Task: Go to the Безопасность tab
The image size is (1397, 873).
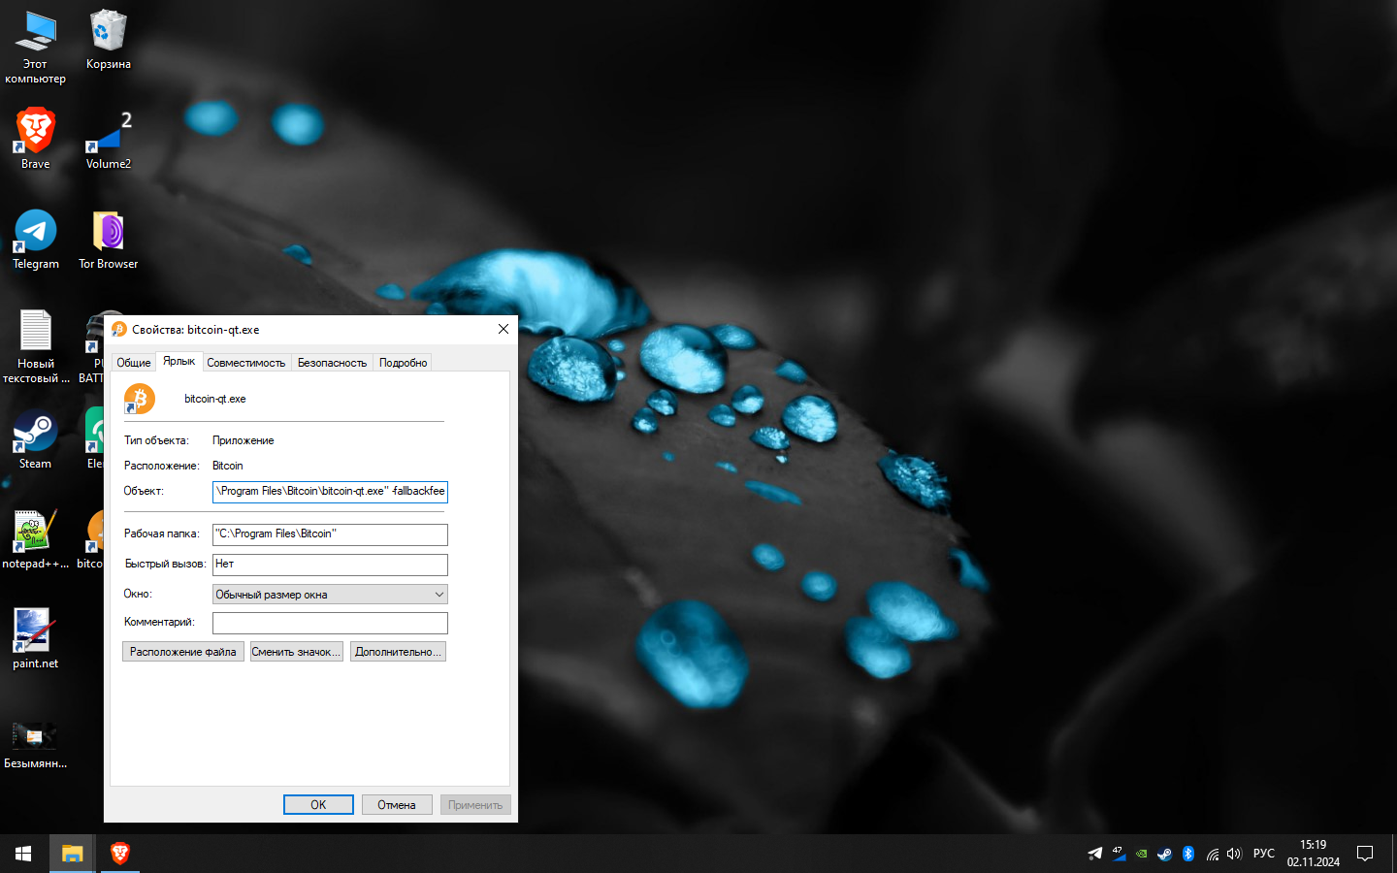Action: pyautogui.click(x=332, y=363)
